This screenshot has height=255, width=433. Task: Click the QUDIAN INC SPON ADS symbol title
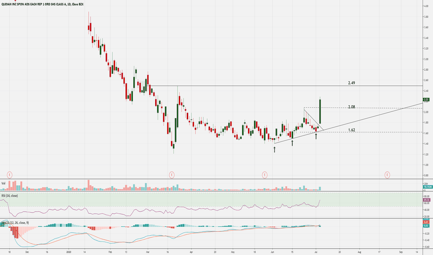(x=42, y=4)
